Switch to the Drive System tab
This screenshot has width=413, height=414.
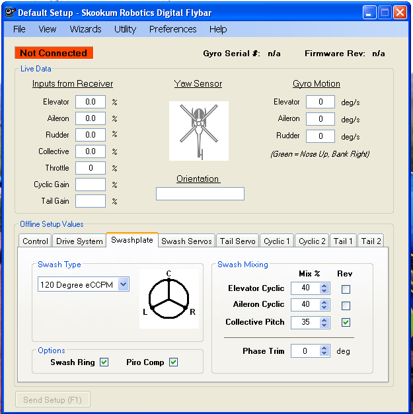[79, 241]
